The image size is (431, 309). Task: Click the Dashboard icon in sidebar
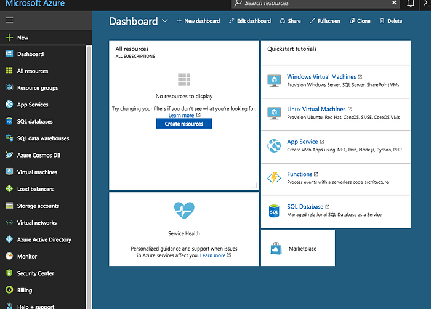click(x=9, y=54)
